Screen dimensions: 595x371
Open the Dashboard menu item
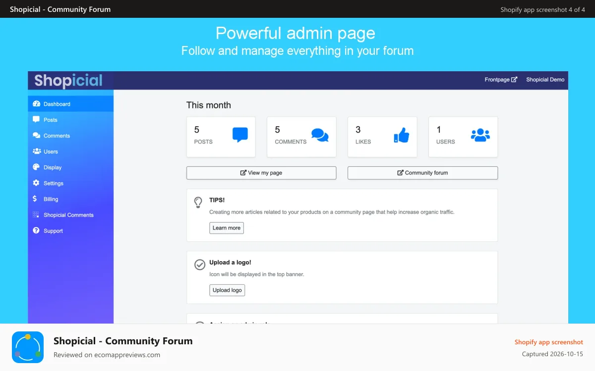tap(71, 104)
